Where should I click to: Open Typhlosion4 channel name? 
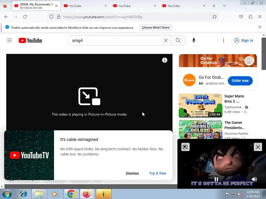(234, 107)
